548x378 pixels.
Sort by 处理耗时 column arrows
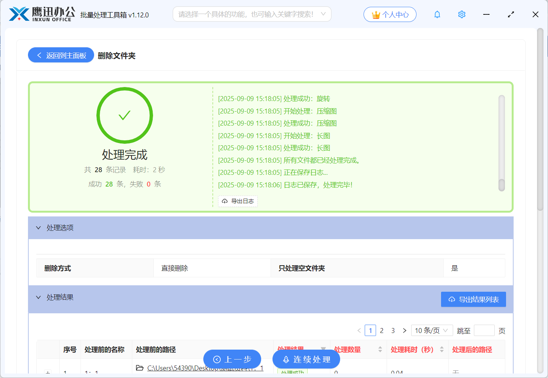pyautogui.click(x=441, y=350)
